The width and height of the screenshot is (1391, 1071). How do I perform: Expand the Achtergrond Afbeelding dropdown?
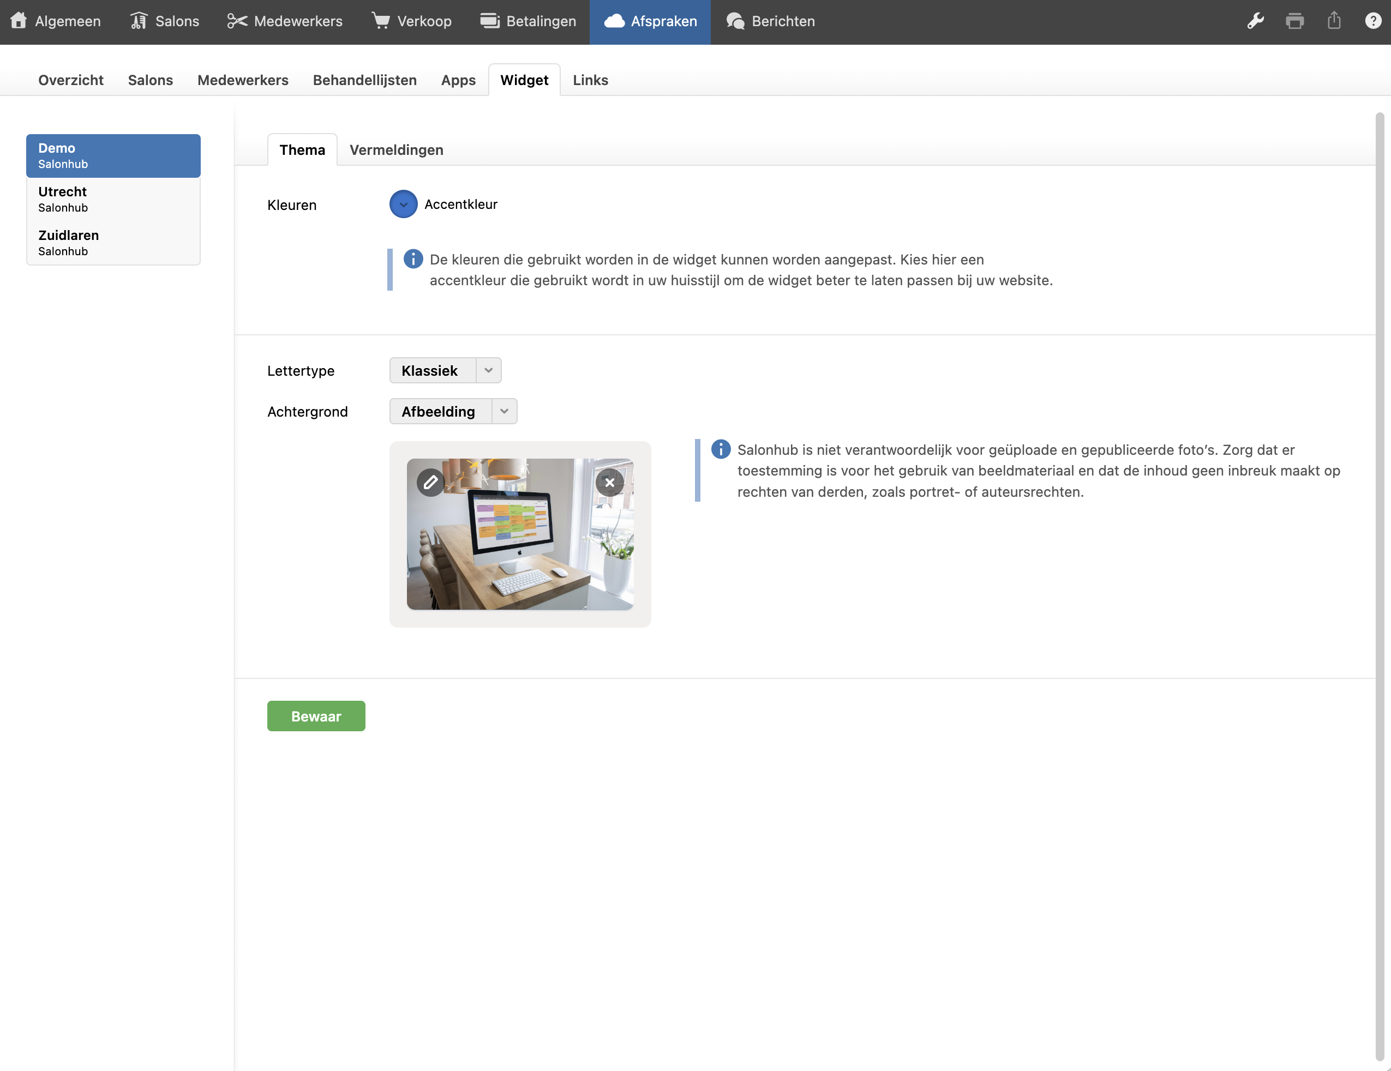click(504, 411)
